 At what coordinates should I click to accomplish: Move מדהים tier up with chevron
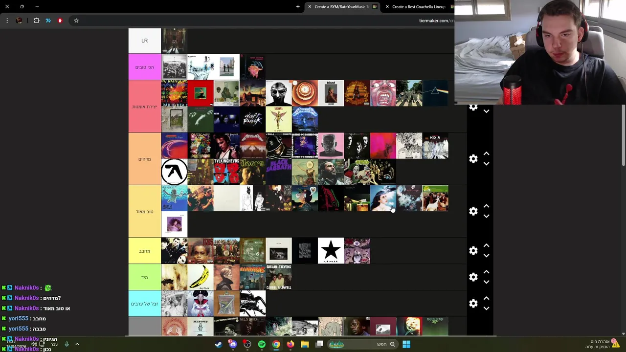pyautogui.click(x=486, y=154)
